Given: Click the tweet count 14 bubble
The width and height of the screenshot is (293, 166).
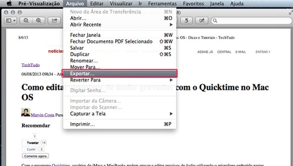Looking at the screenshot, I should [43, 143].
